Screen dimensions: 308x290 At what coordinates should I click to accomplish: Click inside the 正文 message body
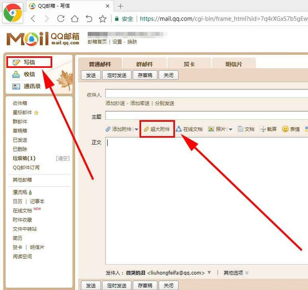pyautogui.click(x=206, y=201)
